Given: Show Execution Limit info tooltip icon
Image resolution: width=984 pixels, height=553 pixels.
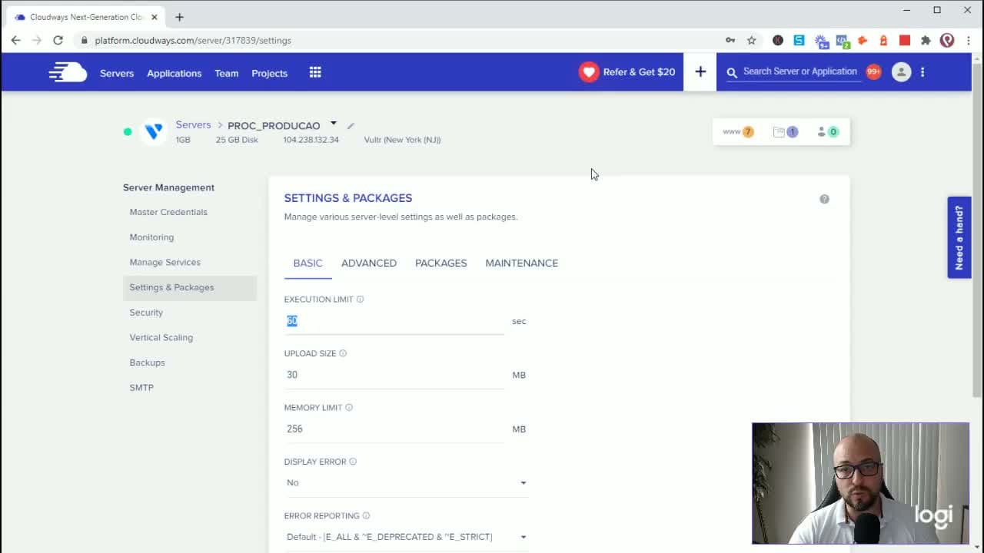Looking at the screenshot, I should tap(361, 300).
